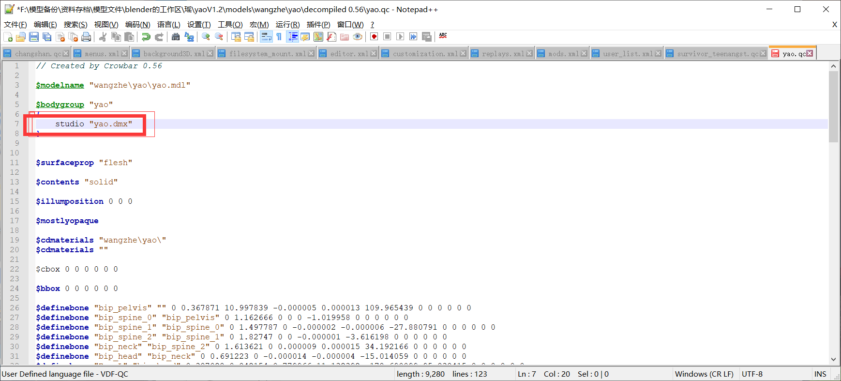Save all open files
The image size is (841, 381).
[x=47, y=37]
